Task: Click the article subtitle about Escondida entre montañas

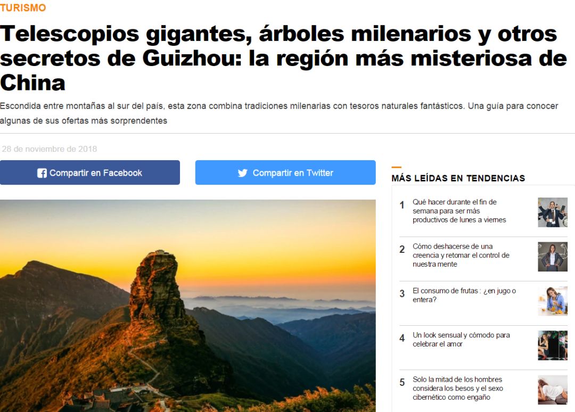Action: click(279, 113)
